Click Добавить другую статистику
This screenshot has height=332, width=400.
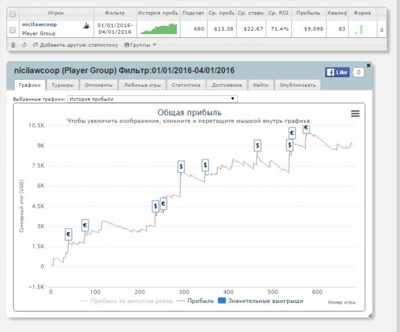click(75, 45)
